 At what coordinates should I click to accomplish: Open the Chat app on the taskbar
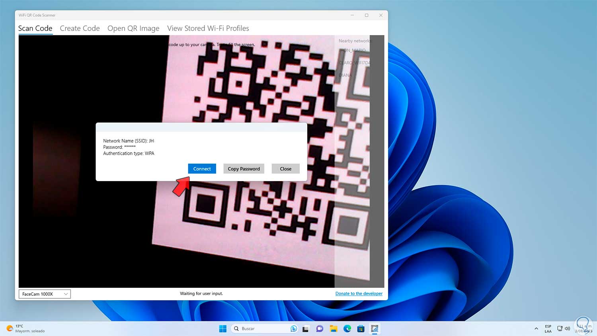point(320,328)
